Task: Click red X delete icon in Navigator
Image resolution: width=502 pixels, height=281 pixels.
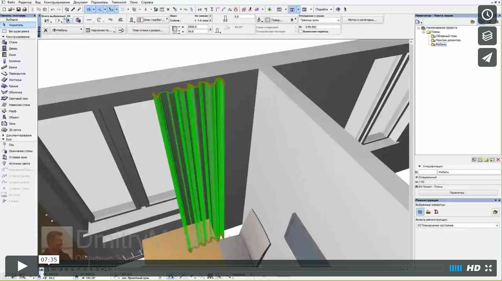Action: tap(498, 160)
